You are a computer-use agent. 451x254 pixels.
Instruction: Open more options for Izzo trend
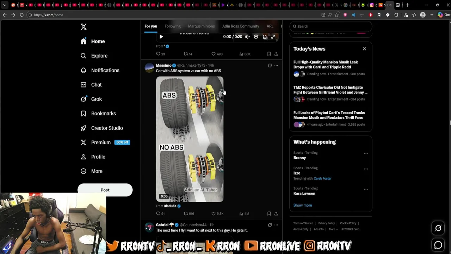click(366, 169)
